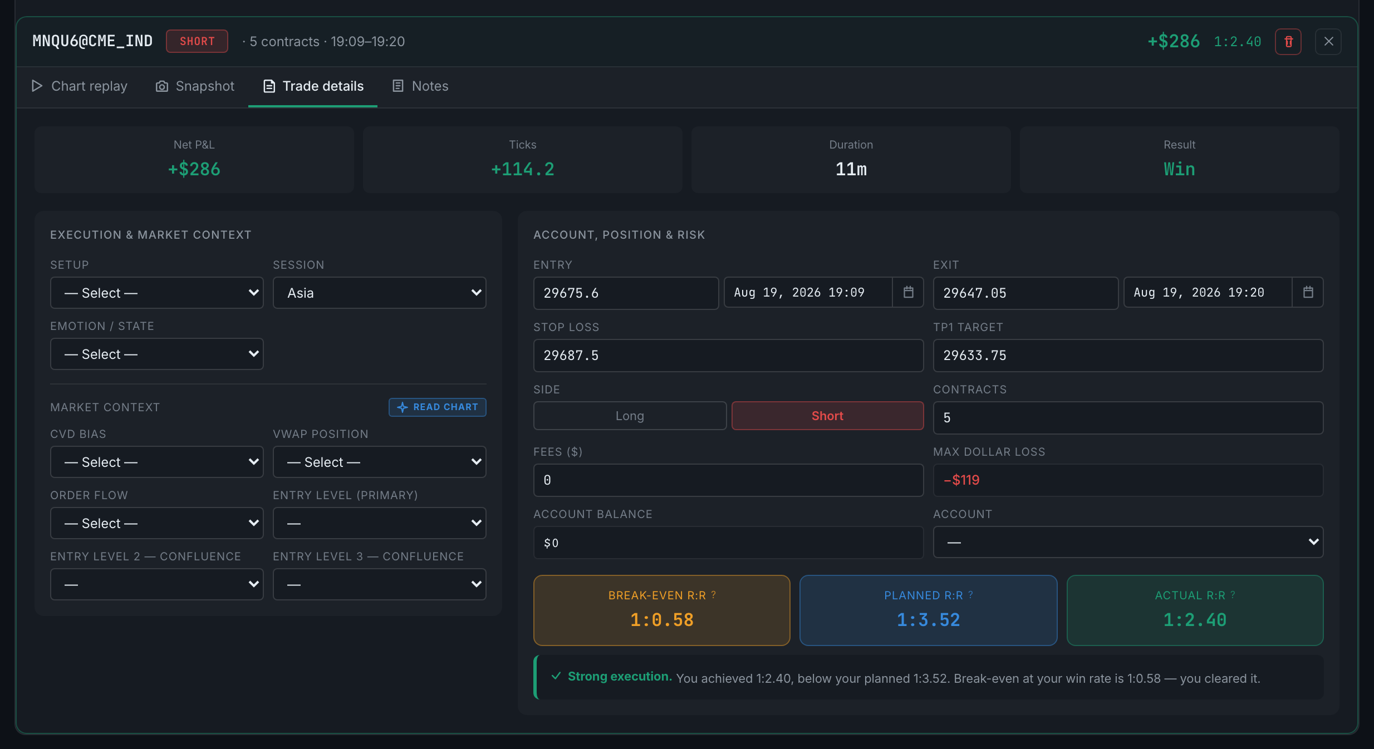Open the Notes tab
This screenshot has width=1374, height=749.
420,86
